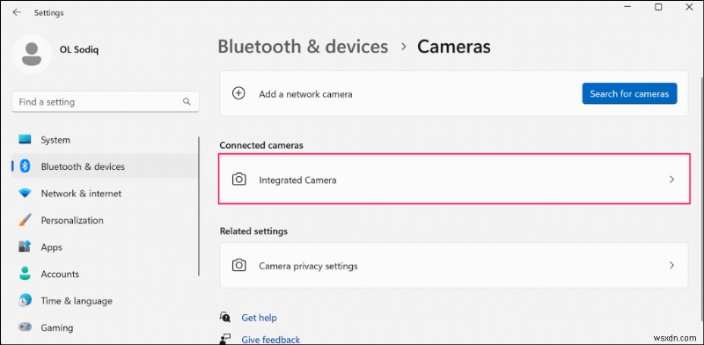
Task: Click the Cameras page heading
Action: pos(454,47)
